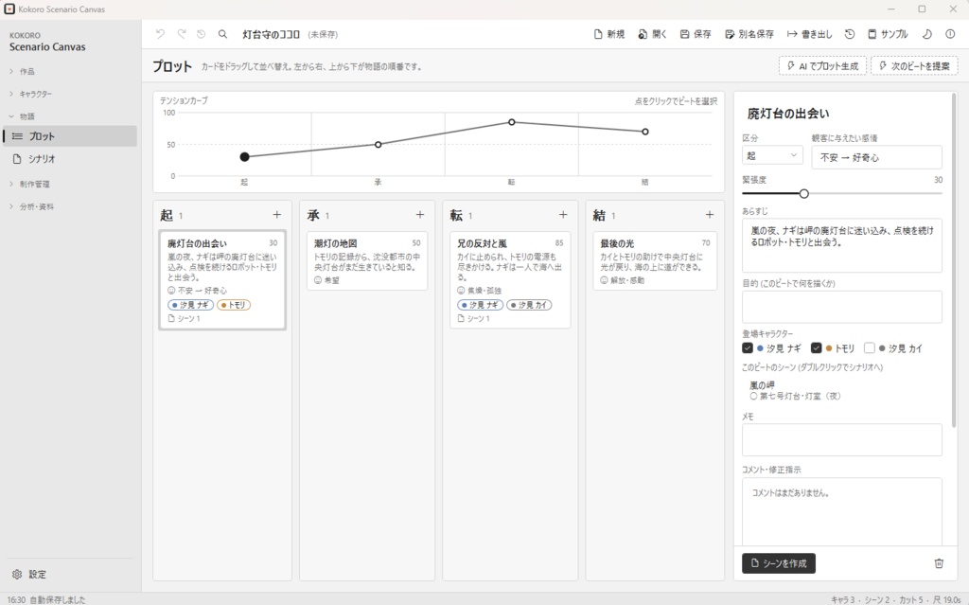Image resolution: width=969 pixels, height=605 pixels.
Task: Adjust the 緊張度 tension slider handle
Action: 803,194
